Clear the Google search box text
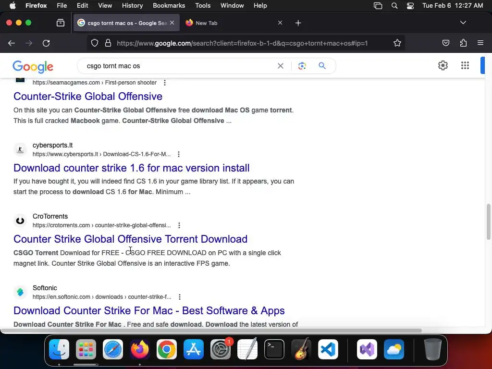 pyautogui.click(x=281, y=66)
